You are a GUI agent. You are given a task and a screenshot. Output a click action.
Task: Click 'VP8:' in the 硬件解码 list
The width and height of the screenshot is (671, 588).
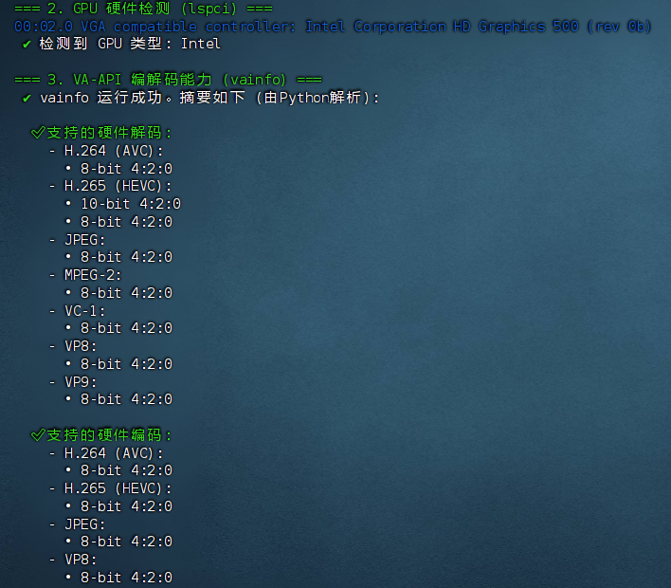coord(81,346)
